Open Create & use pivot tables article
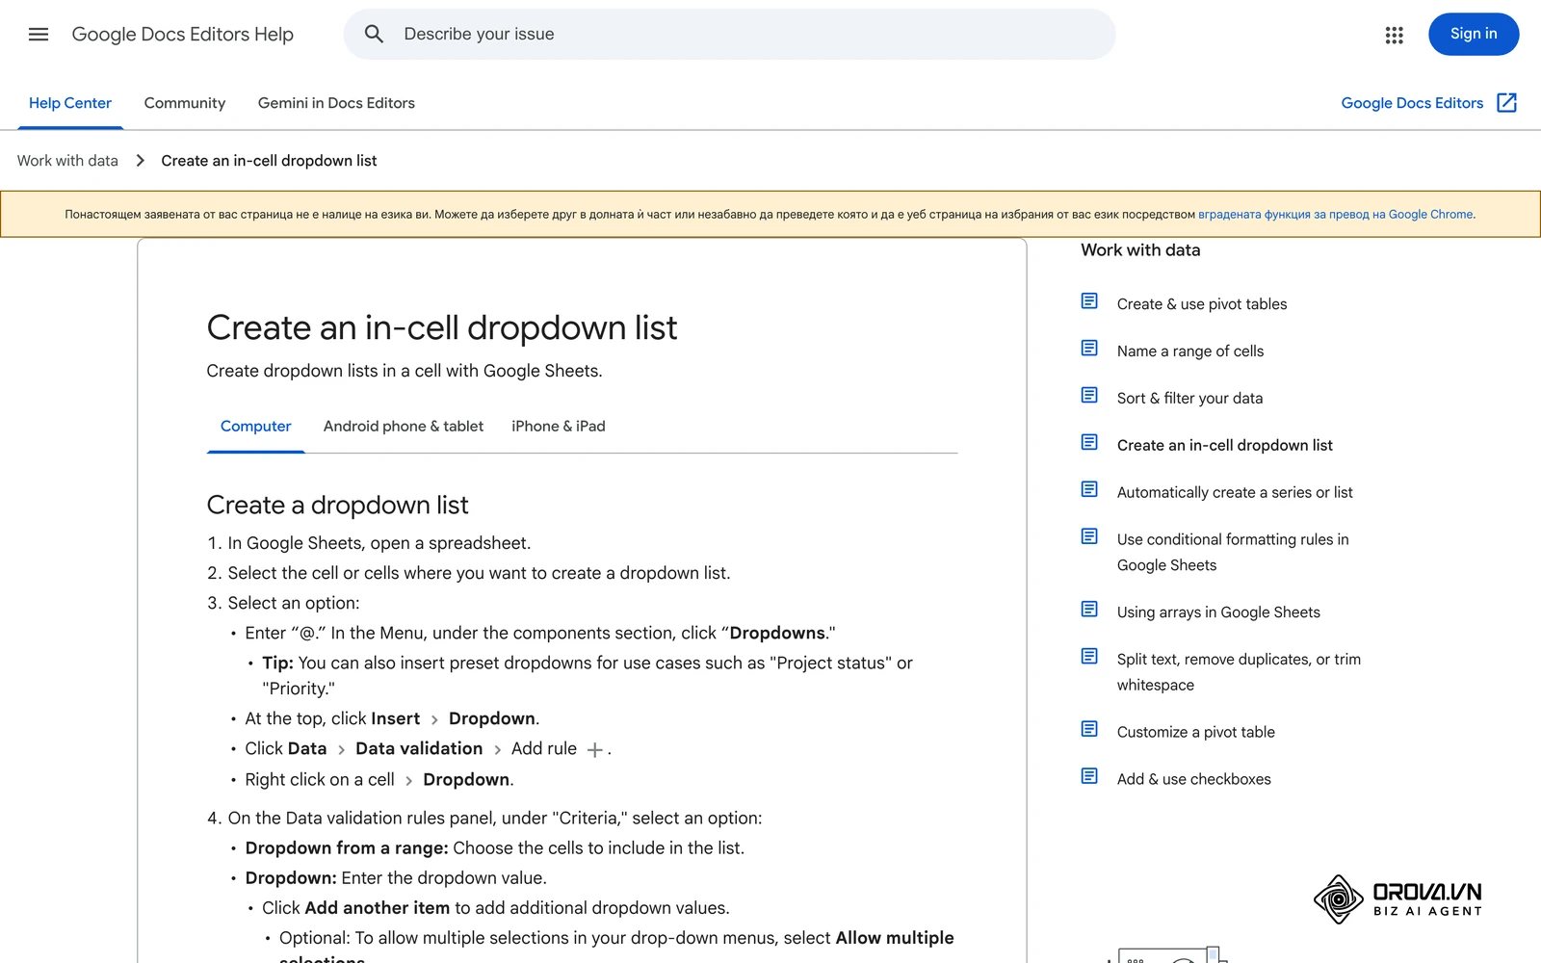1541x963 pixels. (1202, 304)
